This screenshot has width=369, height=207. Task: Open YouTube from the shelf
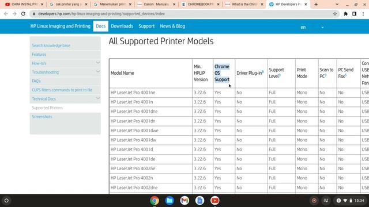[214, 201]
